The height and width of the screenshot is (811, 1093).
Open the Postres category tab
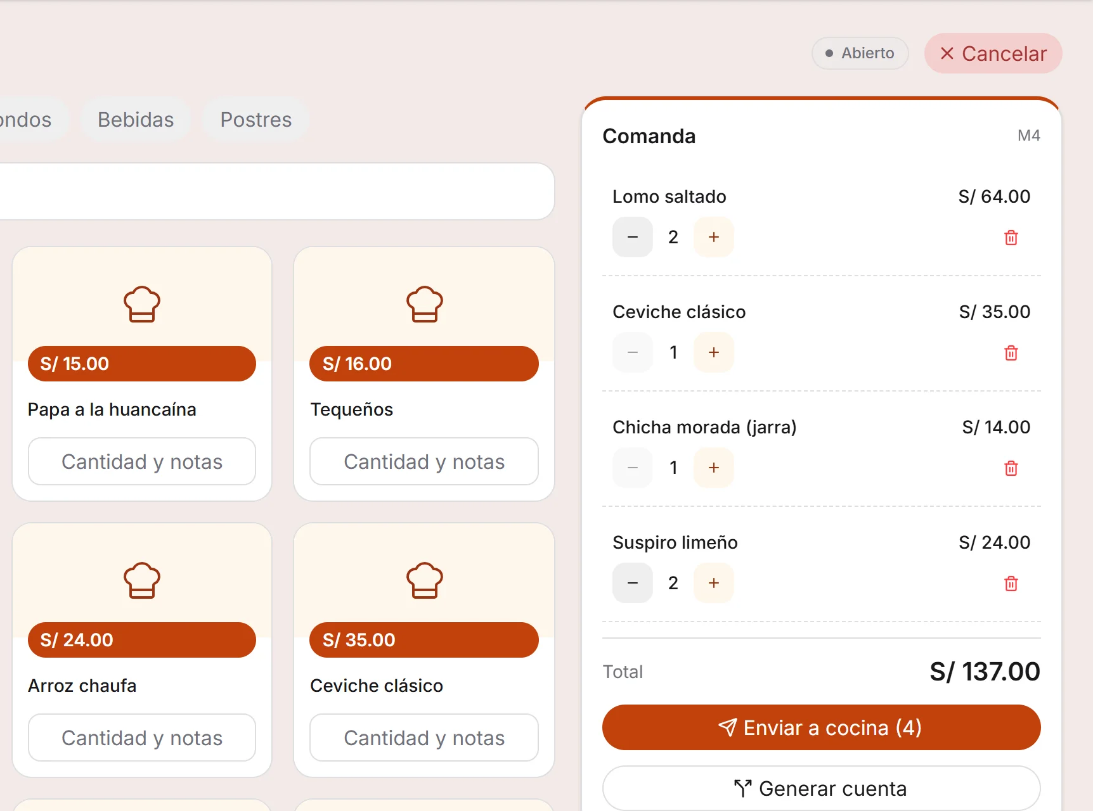pos(256,119)
